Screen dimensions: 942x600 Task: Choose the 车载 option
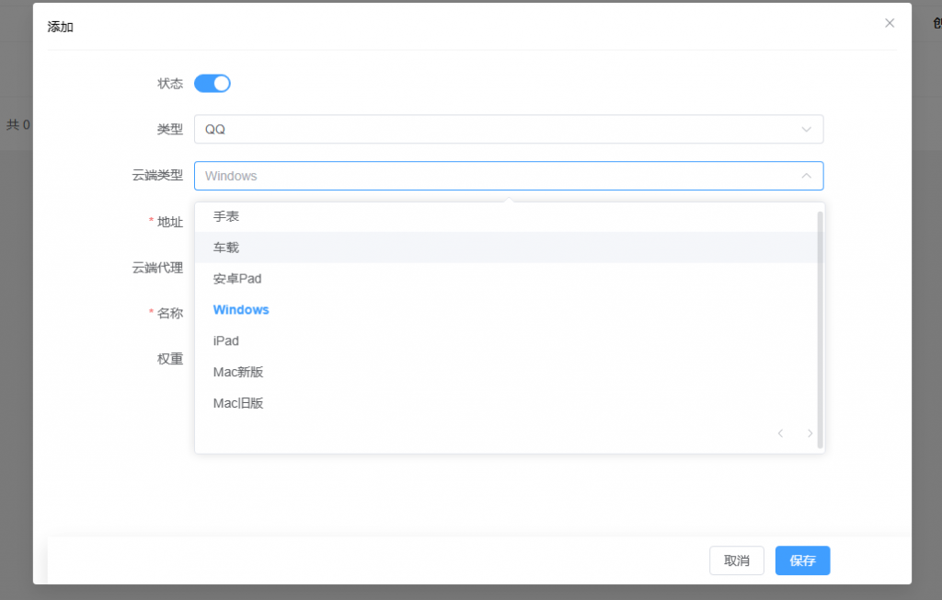pyautogui.click(x=226, y=248)
